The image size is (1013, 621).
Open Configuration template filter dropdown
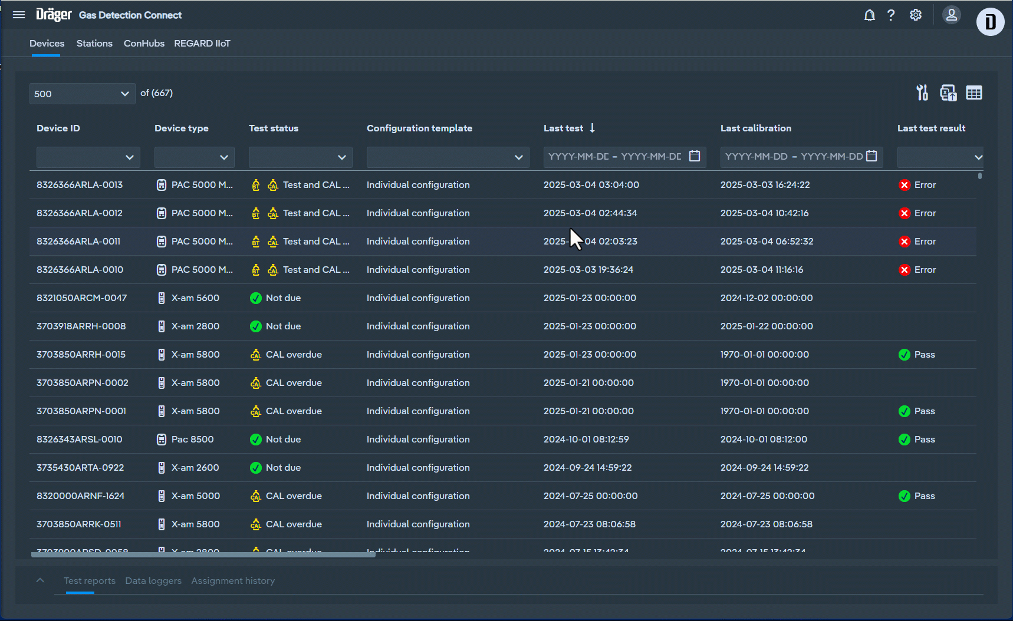(448, 157)
